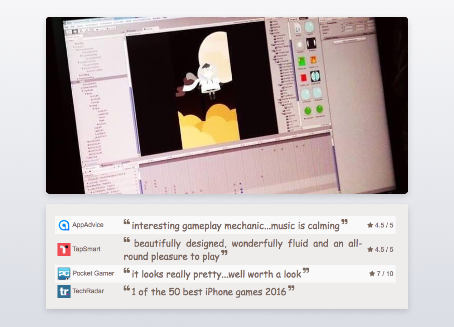
Task: Click the "beautifully designed, wonderfully fluid" quote
Action: click(x=243, y=250)
